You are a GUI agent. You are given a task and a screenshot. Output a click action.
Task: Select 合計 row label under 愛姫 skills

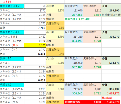coord(12,80)
